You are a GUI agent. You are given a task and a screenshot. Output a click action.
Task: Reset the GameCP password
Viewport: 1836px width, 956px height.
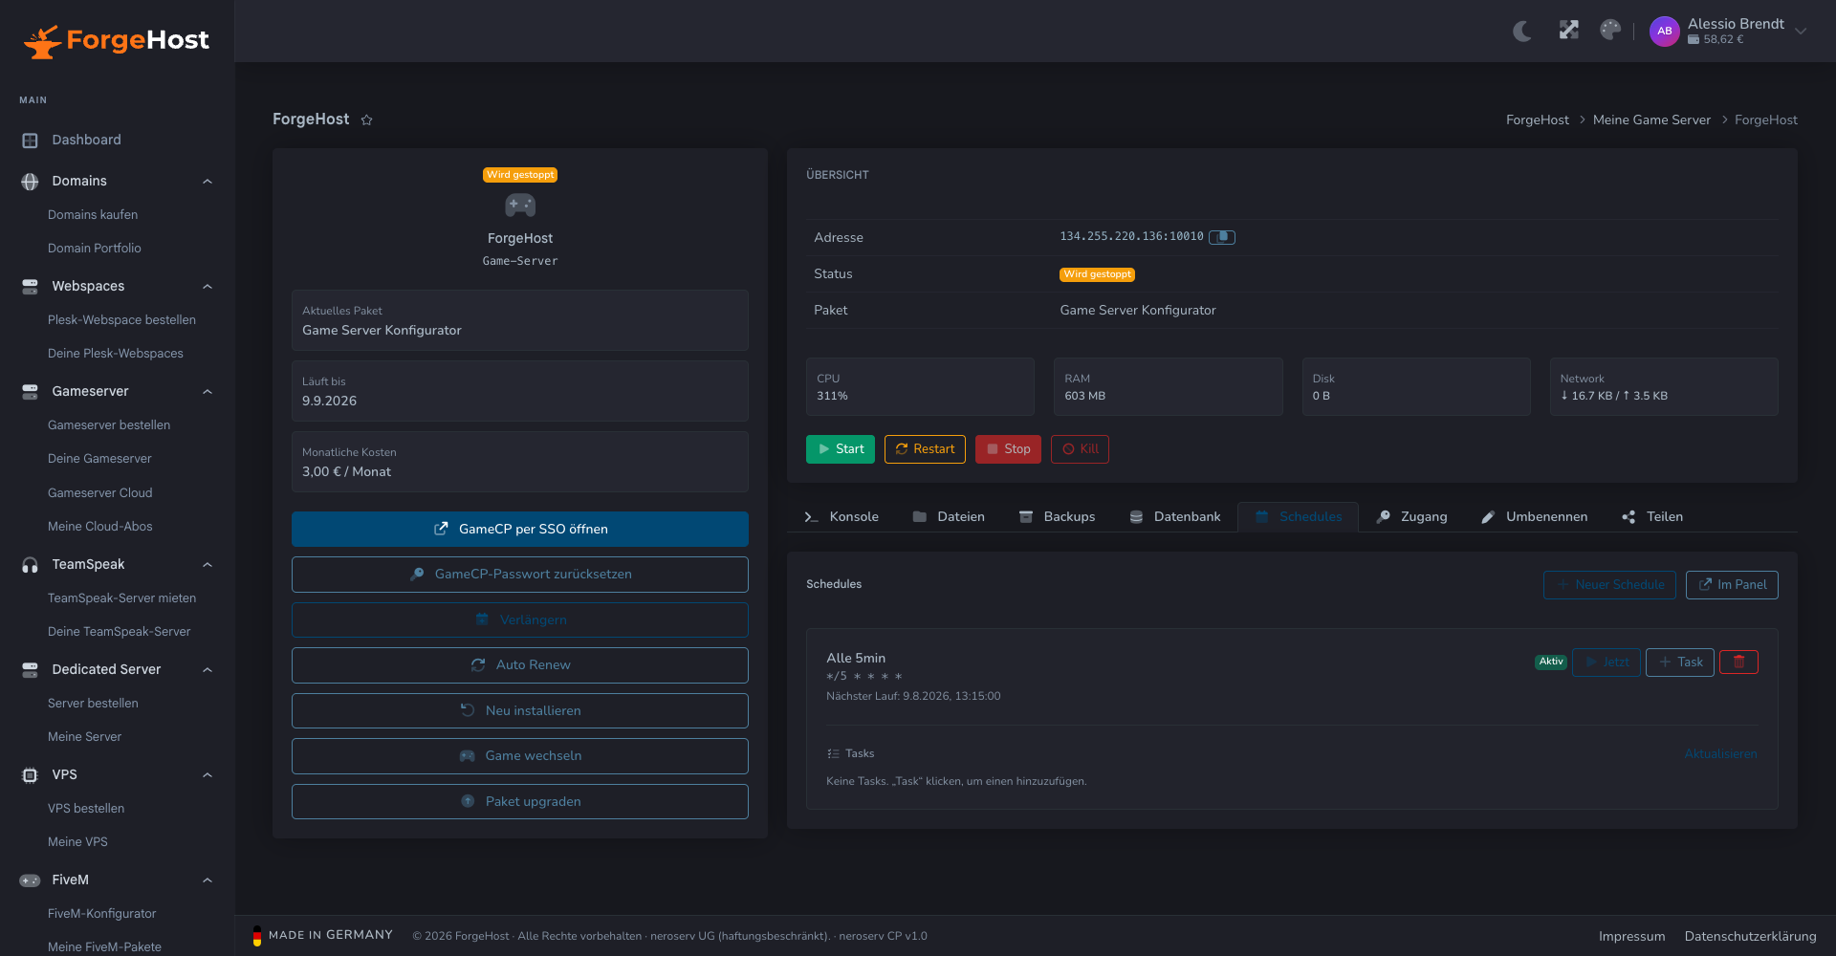(x=520, y=575)
